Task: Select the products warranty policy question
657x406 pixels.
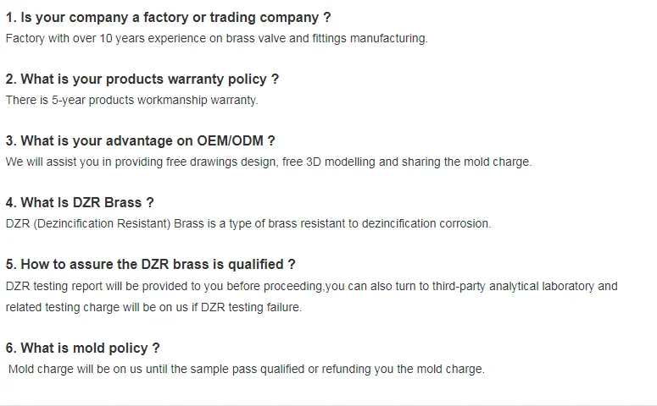Action: (142, 79)
